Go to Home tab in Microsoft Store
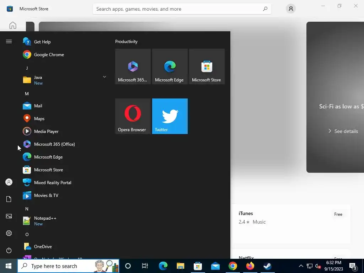This screenshot has height=273, width=364. (13, 25)
